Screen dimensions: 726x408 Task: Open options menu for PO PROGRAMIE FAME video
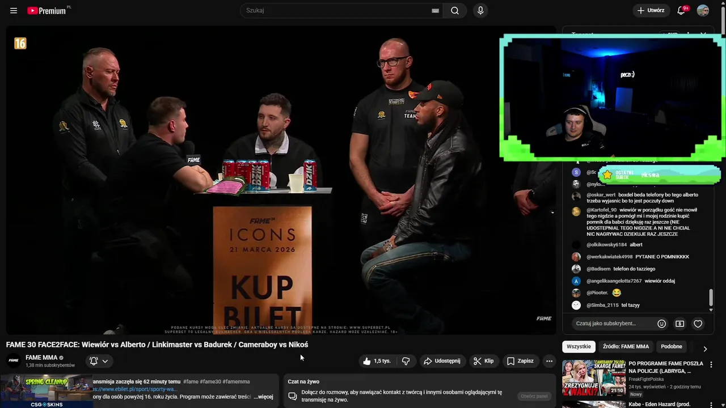[711, 365]
